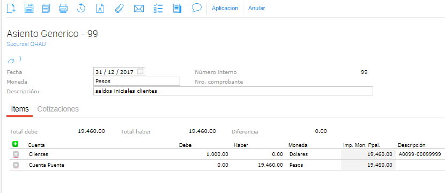Click the Moneda column header
Viewport: 445px width, 193px height.
[x=298, y=145]
